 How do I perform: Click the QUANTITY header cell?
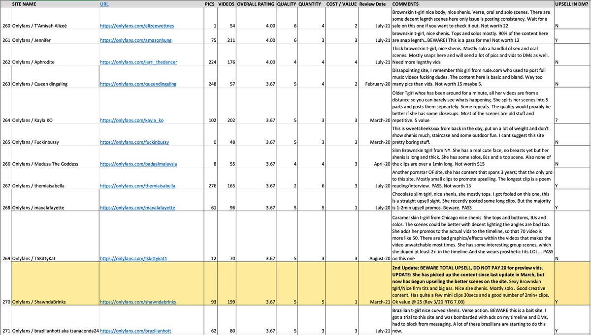pos(311,4)
